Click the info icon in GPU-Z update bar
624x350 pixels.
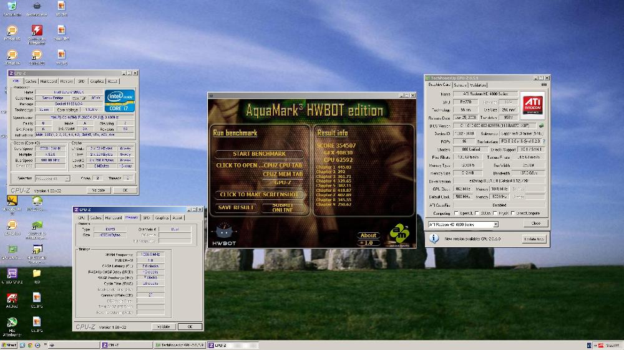click(x=434, y=239)
